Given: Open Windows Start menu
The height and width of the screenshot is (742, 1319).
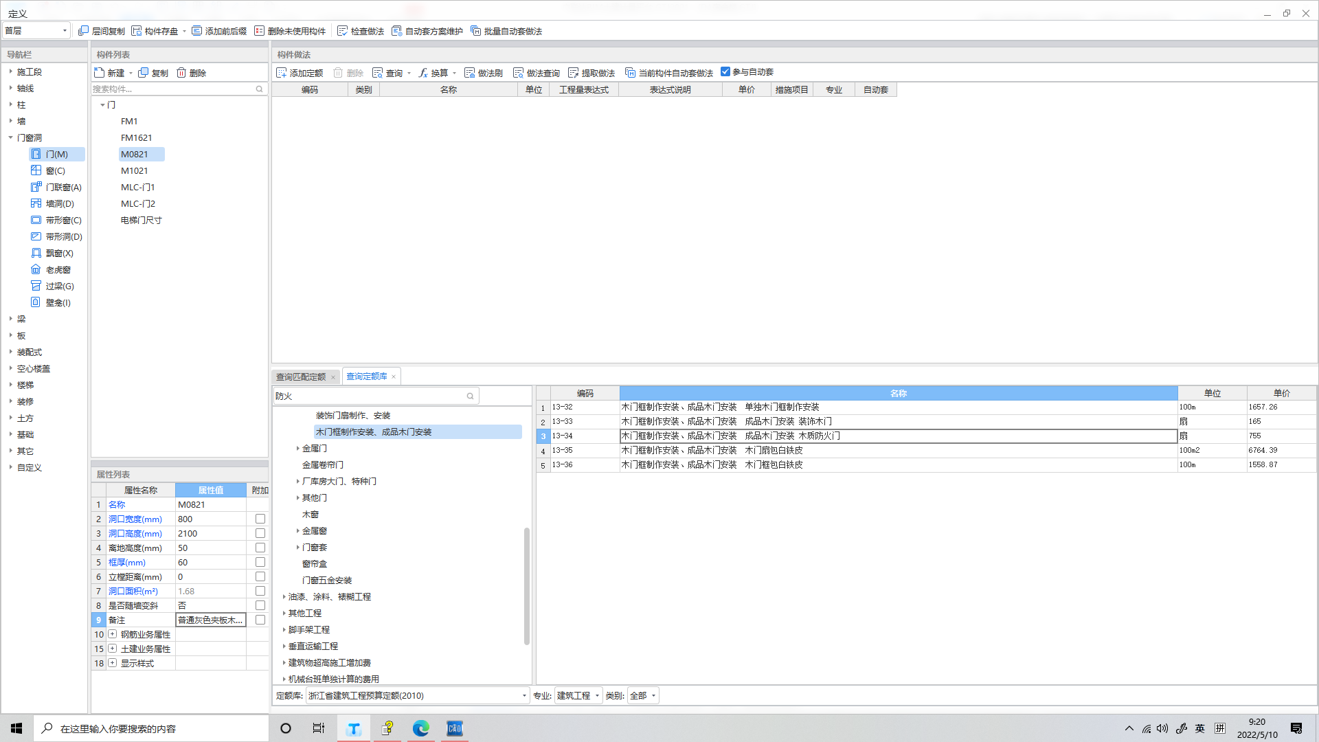Looking at the screenshot, I should click(16, 728).
